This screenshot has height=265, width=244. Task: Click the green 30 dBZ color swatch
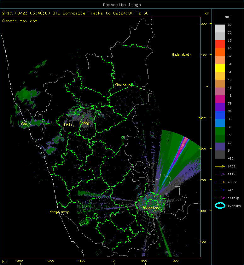tap(220, 131)
